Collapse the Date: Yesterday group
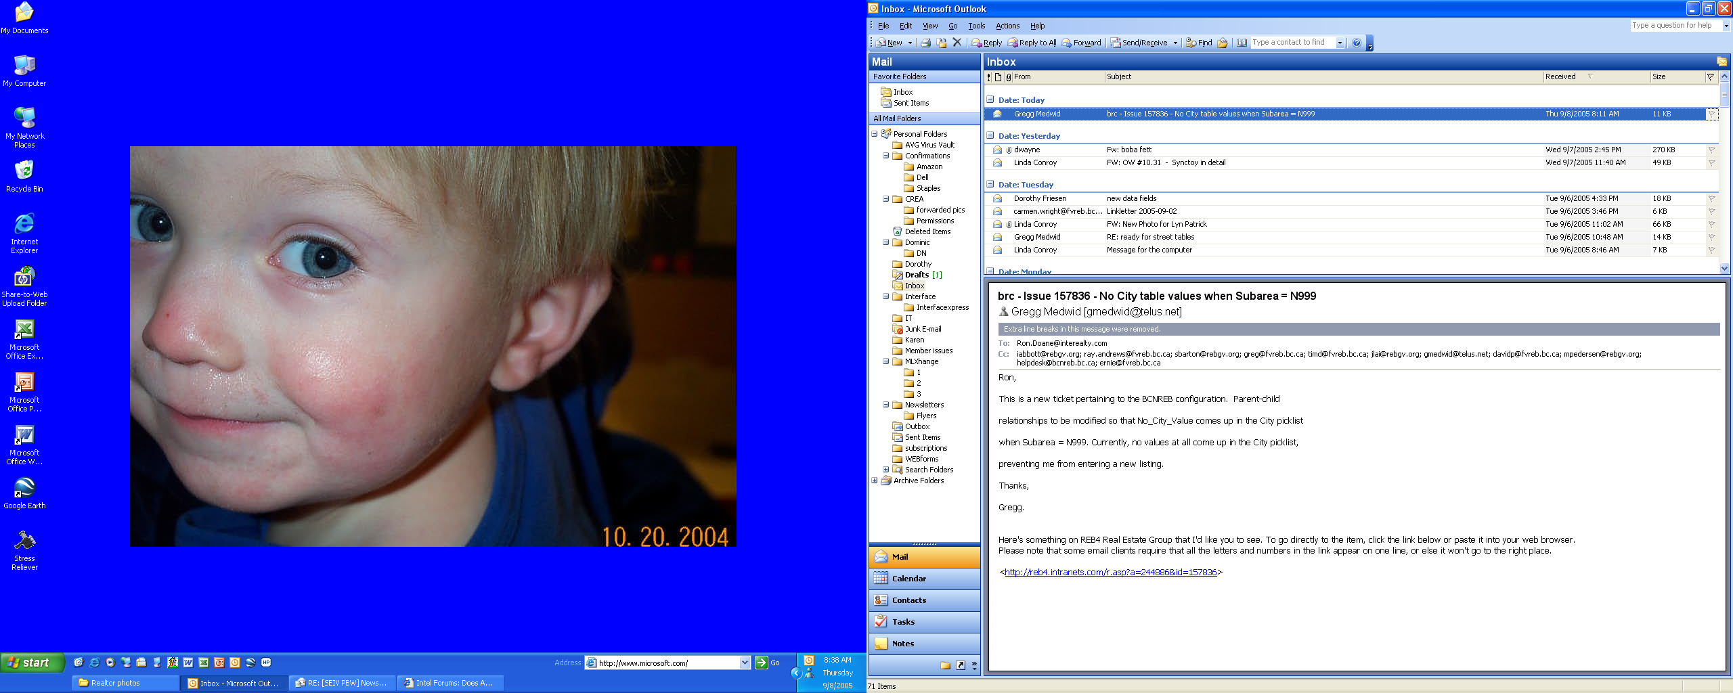Screen dimensions: 1733x693 [x=990, y=135]
